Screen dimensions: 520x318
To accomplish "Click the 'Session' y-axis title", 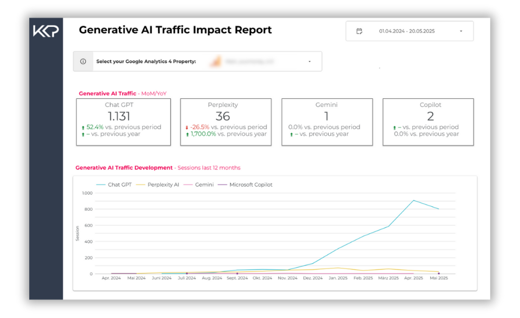I will (77, 233).
